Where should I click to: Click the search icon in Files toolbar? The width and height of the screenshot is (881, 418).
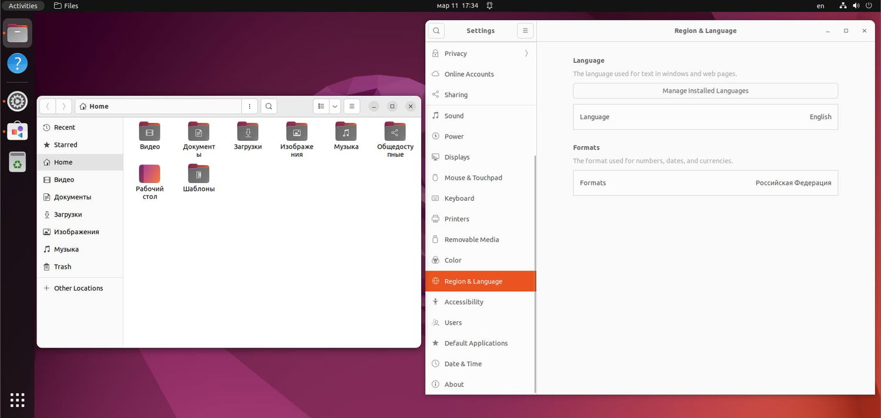pyautogui.click(x=268, y=106)
